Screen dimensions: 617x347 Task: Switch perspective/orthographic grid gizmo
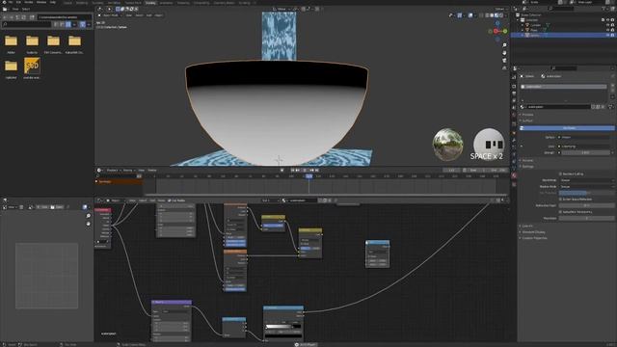[x=504, y=67]
